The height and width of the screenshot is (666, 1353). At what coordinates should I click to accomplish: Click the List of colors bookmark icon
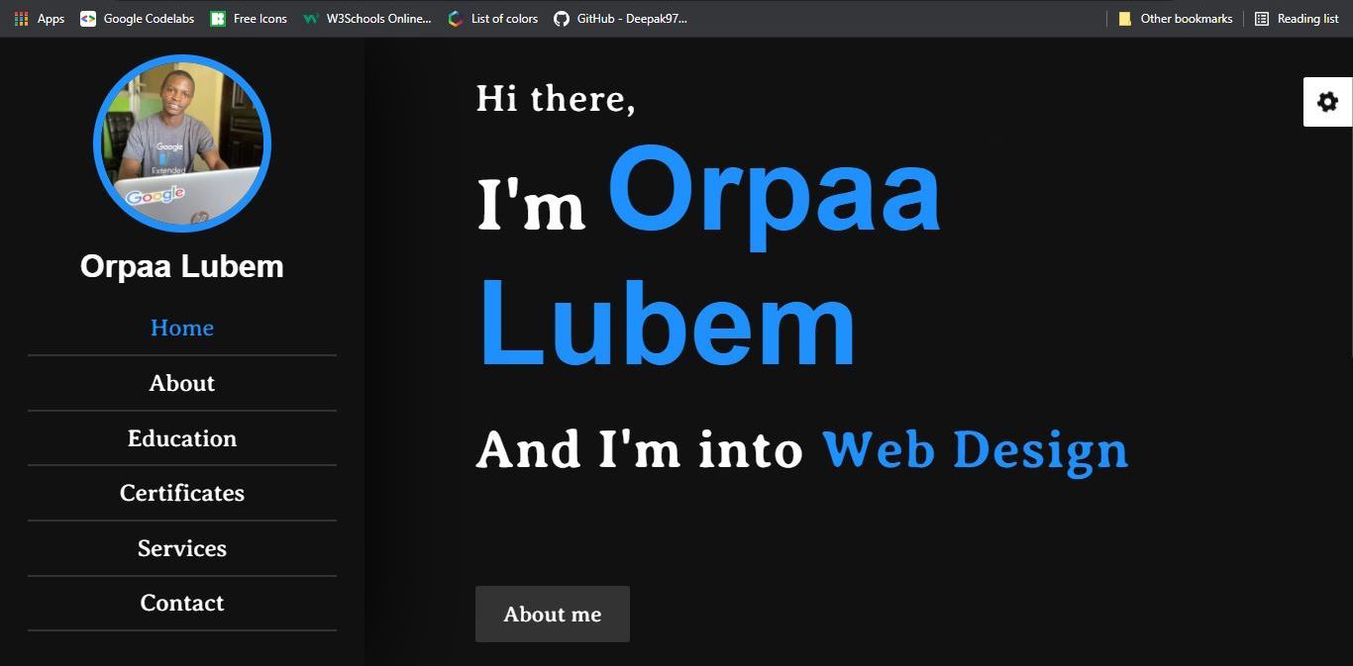455,18
